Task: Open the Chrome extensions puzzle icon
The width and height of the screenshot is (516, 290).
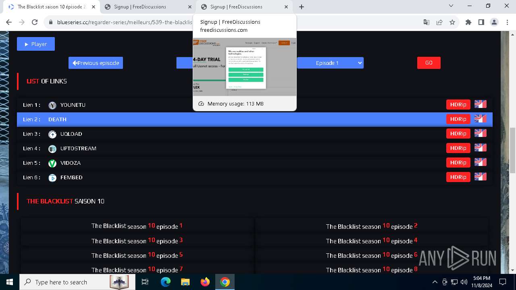Action: coord(468,22)
